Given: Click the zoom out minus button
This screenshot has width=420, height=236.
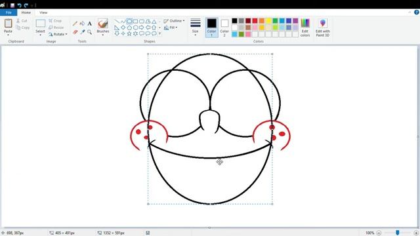Looking at the screenshot, I should (x=379, y=233).
